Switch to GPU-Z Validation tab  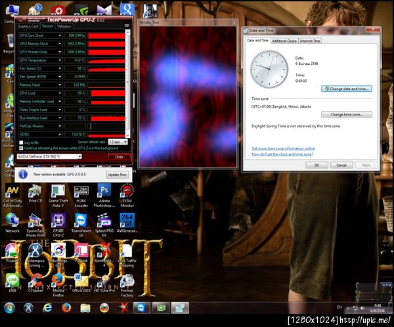point(64,26)
